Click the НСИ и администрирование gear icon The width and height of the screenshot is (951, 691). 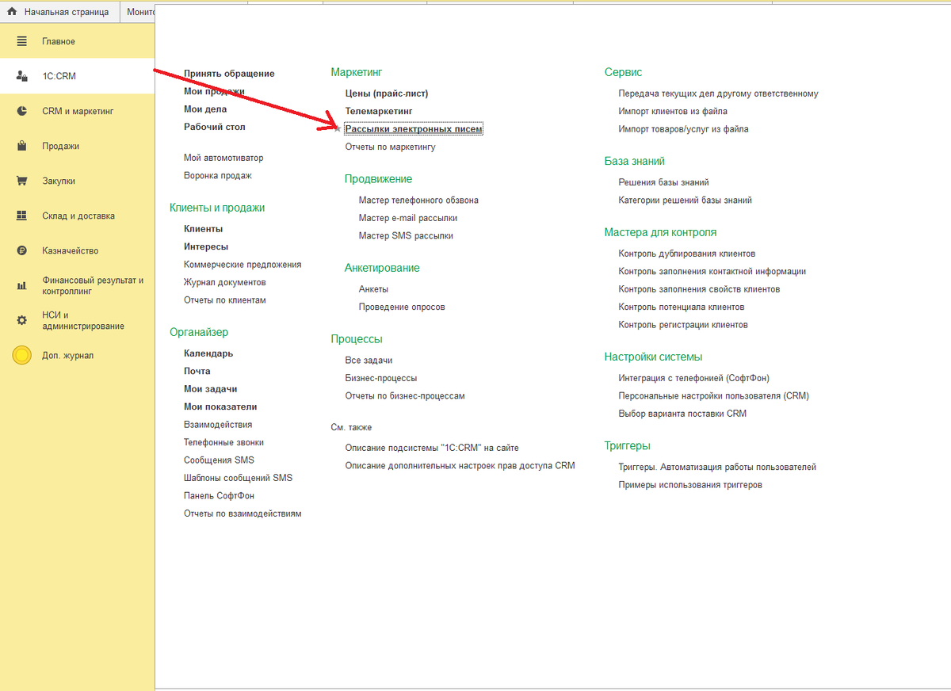23,320
